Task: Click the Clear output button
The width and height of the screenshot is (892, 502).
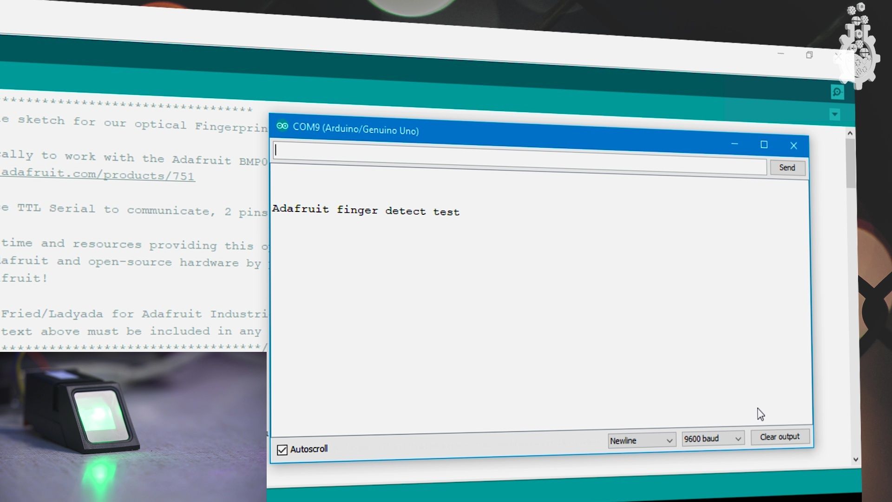Action: tap(780, 436)
